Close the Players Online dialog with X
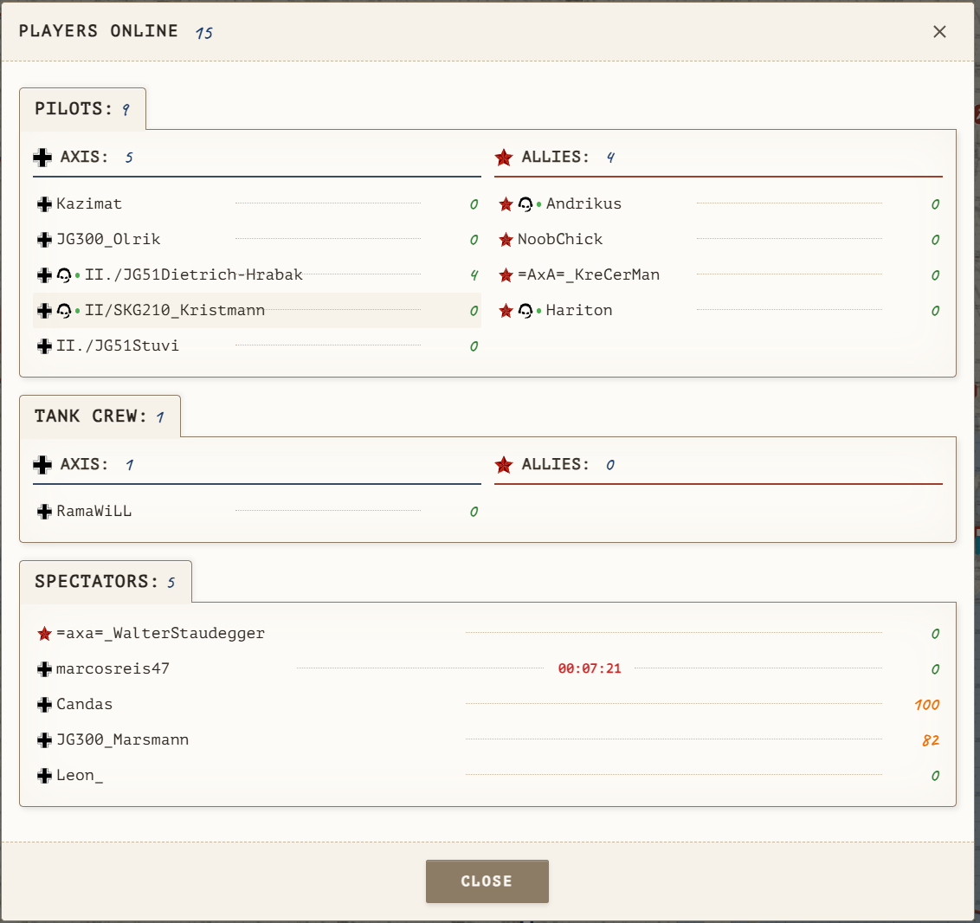This screenshot has width=980, height=923. tap(939, 32)
